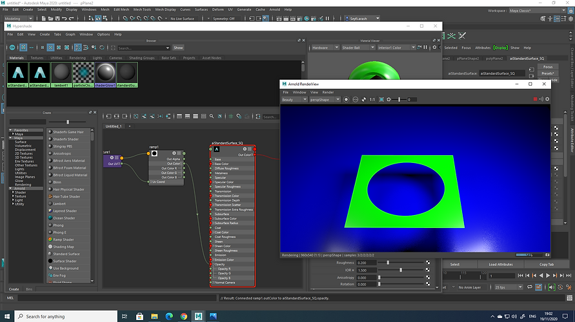
Task: Click the Hypershade browser ON toggle icon
Action: coord(12,48)
